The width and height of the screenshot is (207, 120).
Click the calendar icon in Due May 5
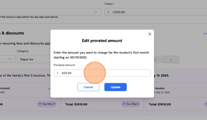tap(124, 104)
